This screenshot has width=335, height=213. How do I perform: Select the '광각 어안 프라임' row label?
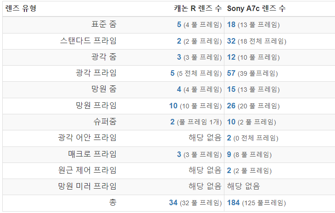pyautogui.click(x=87, y=138)
